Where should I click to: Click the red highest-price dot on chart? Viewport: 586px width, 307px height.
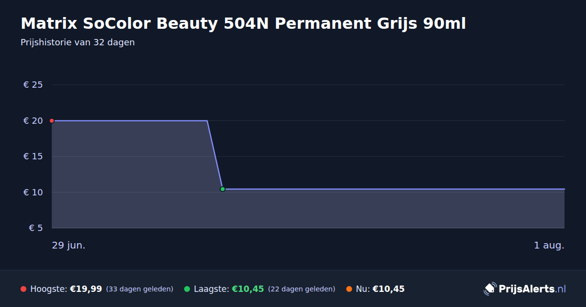[x=52, y=121]
